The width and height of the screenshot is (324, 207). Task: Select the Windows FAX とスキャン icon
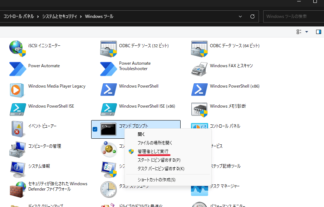200,69
